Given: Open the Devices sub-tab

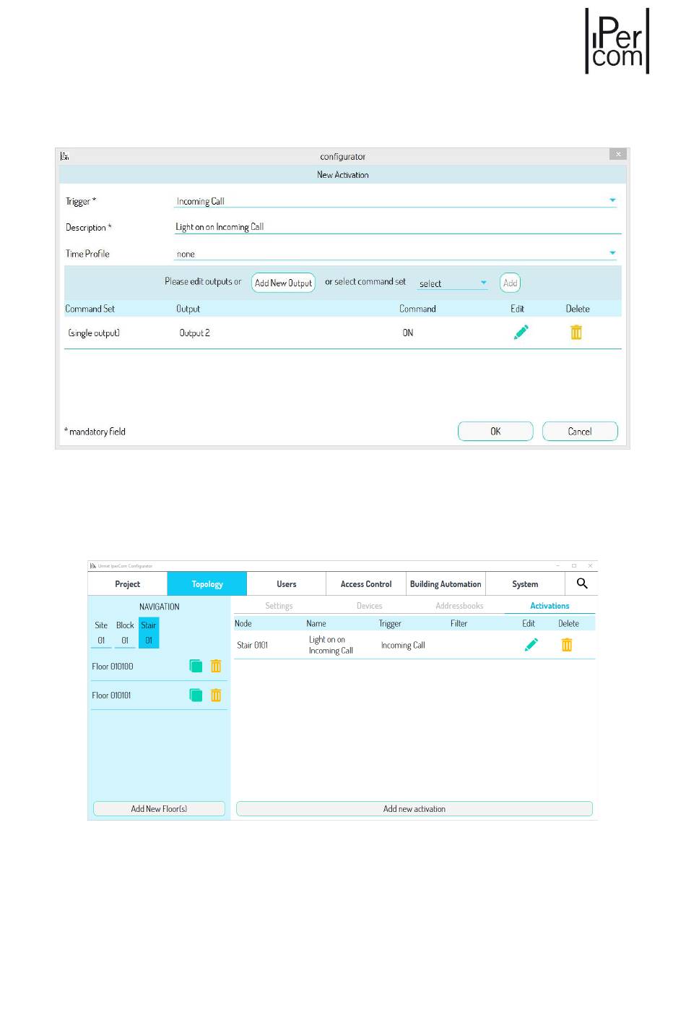Looking at the screenshot, I should 369,606.
